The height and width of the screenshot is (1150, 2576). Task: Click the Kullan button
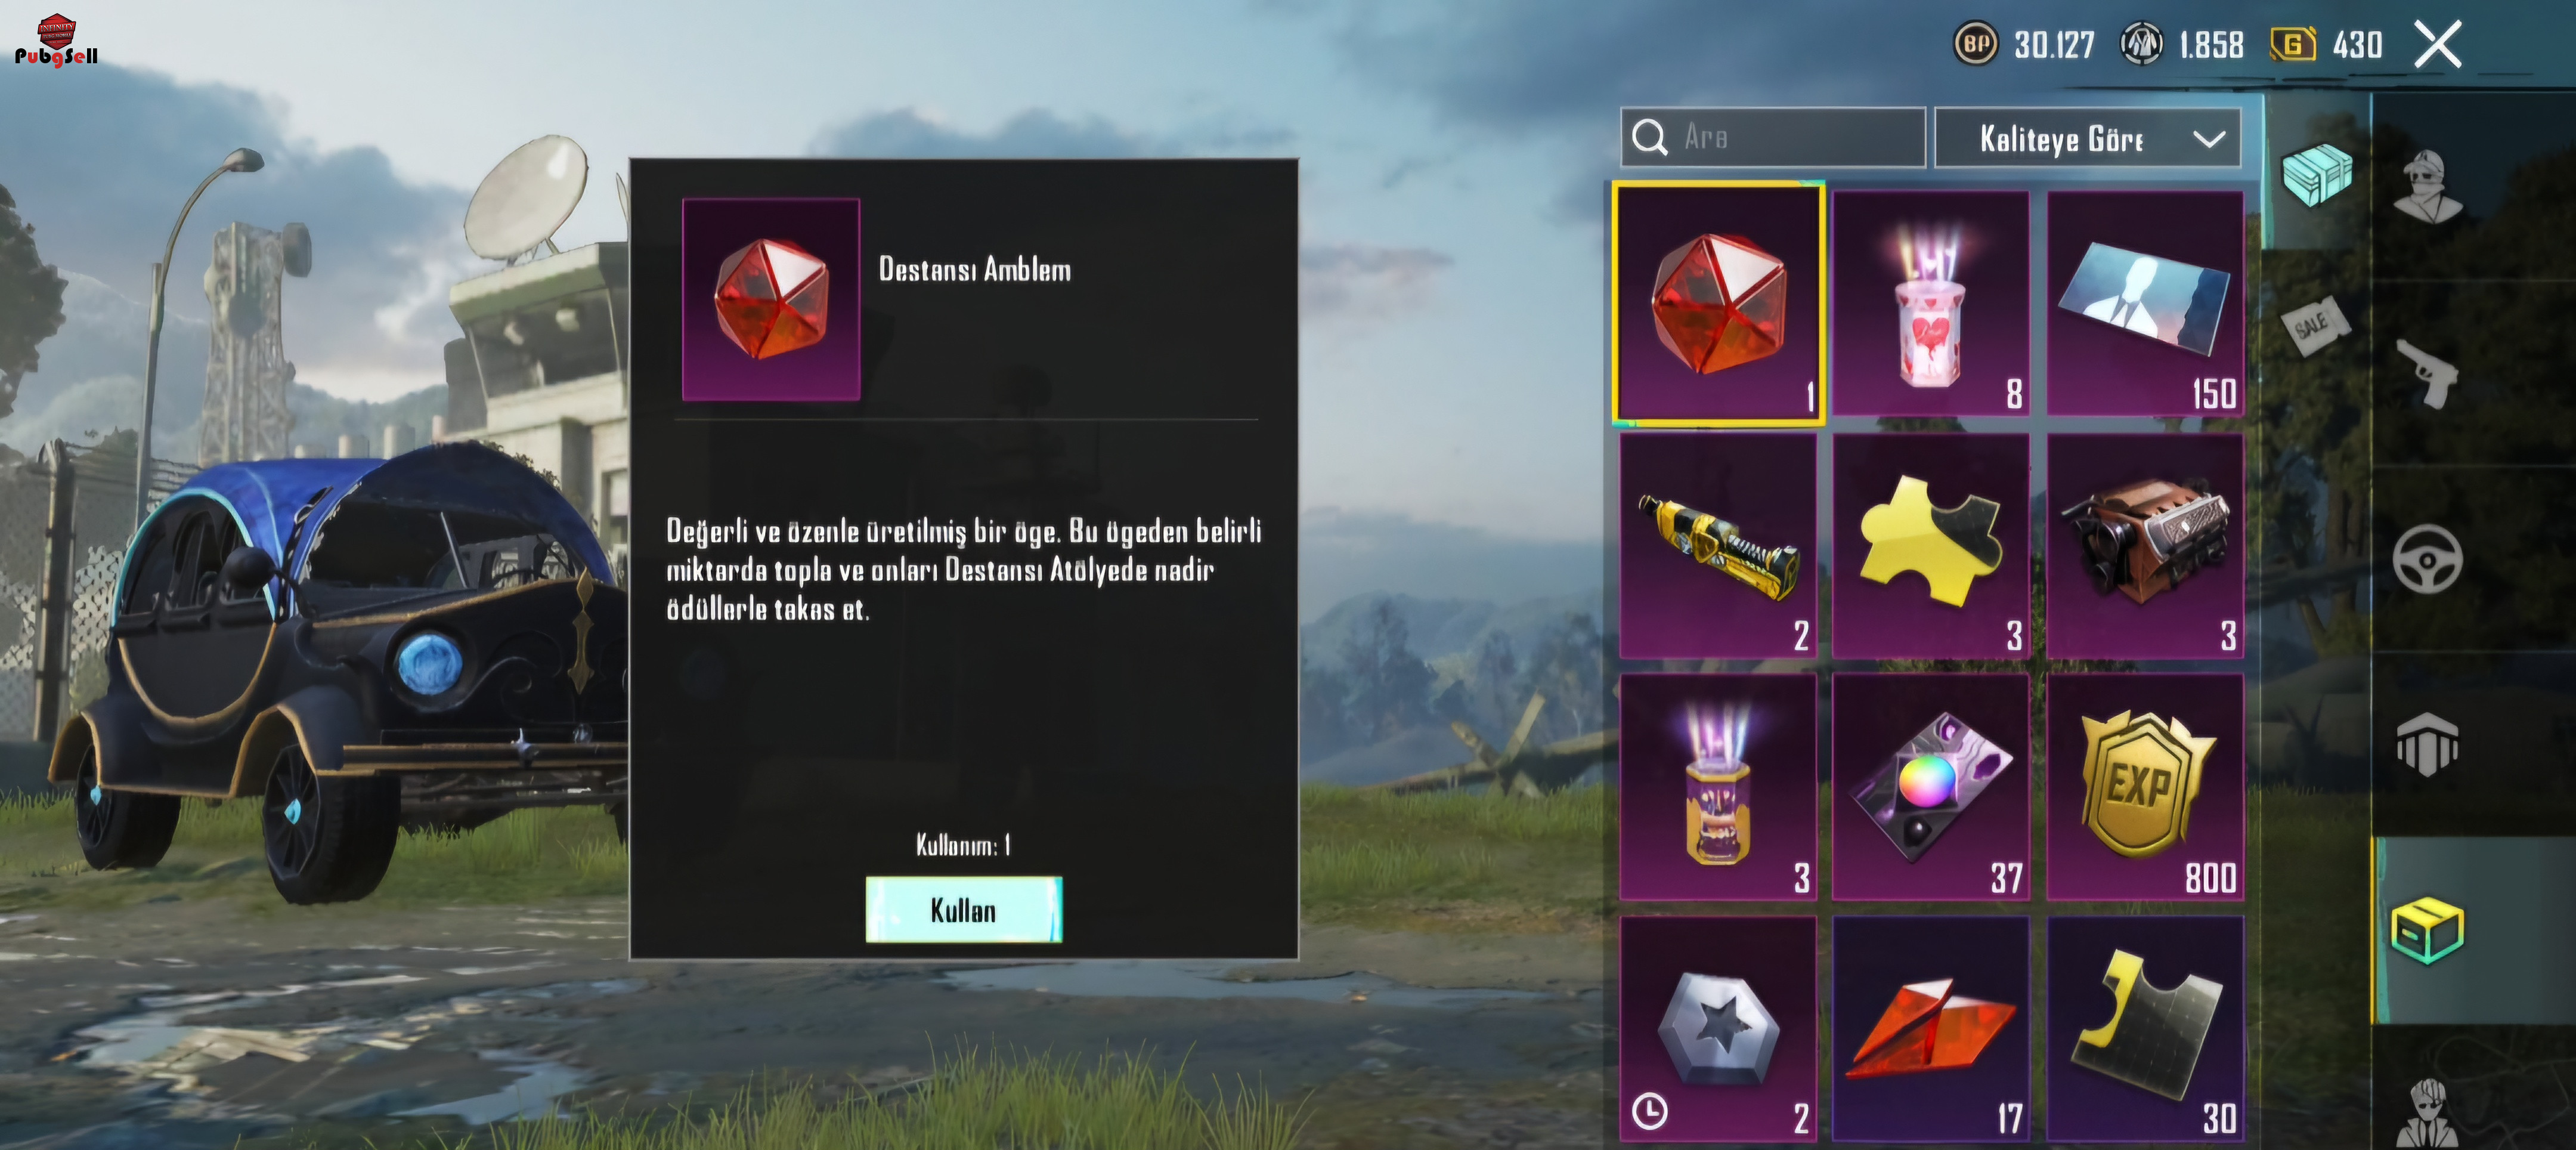point(963,910)
